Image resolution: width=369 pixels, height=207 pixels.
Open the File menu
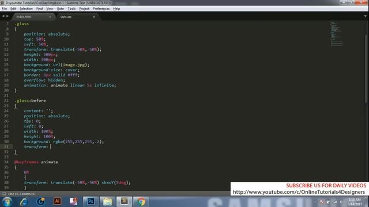[x=4, y=9]
